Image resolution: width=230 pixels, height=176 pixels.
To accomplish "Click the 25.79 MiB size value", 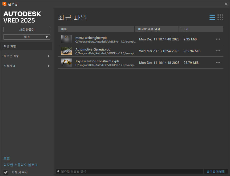I will tap(191, 63).
